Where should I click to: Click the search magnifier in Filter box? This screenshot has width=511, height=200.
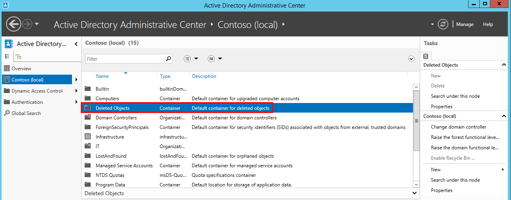click(x=168, y=59)
